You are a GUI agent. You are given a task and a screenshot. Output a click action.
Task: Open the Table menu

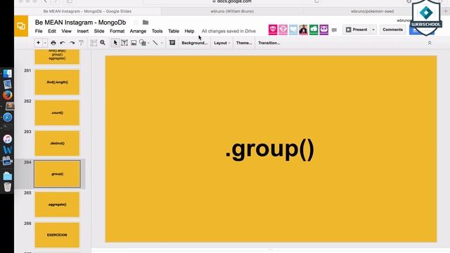pos(174,31)
